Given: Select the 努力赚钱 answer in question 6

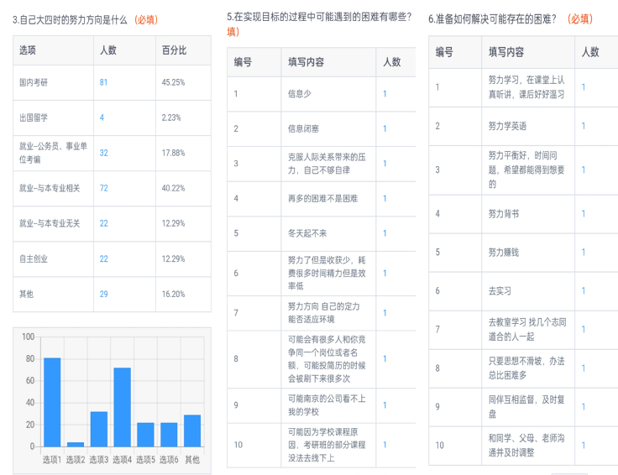Looking at the screenshot, I should click(x=504, y=252).
